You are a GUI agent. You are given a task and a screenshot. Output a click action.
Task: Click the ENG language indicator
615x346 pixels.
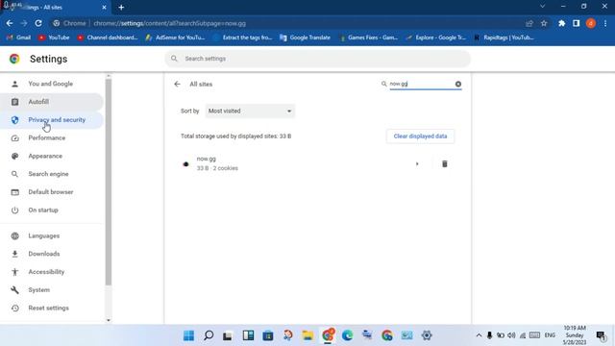550,335
